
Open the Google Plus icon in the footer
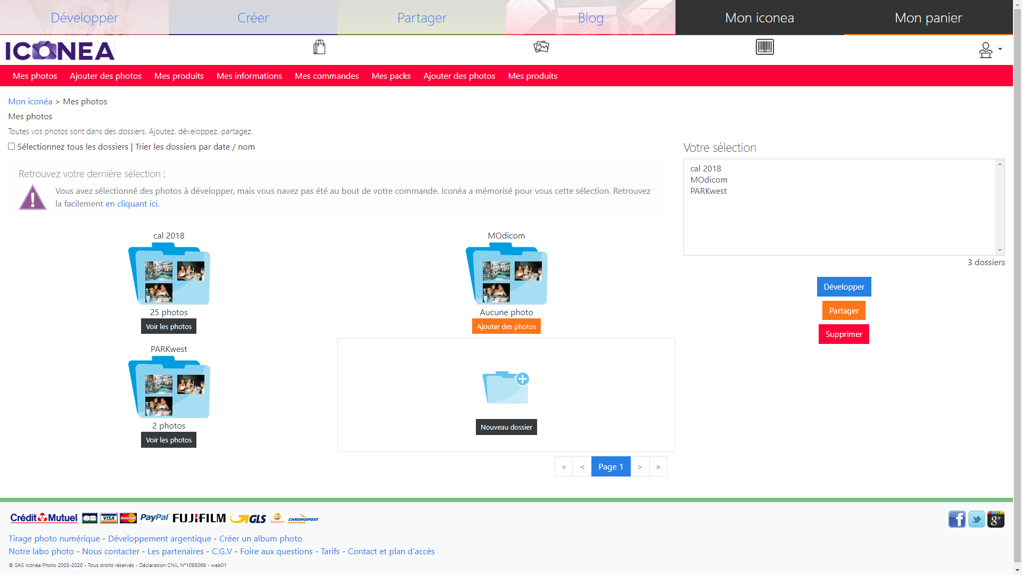point(995,519)
